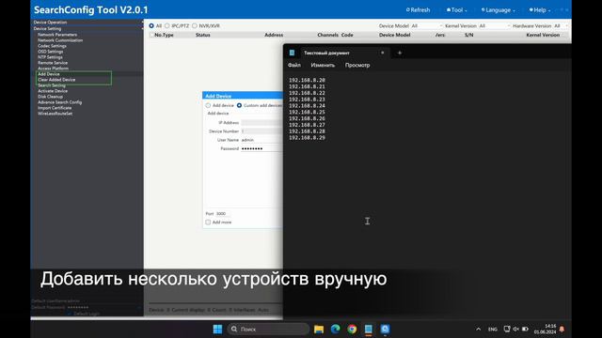
Task: Close the Текстовый документ Notepad tab
Action: [x=383, y=53]
